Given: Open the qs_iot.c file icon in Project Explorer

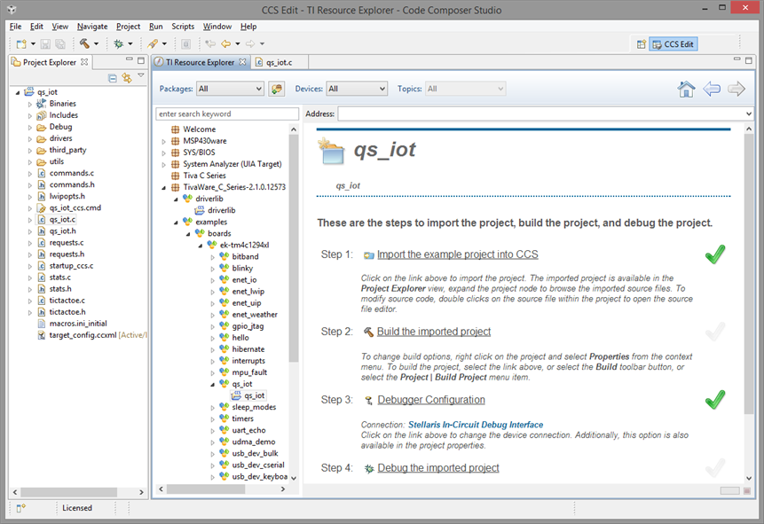Looking at the screenshot, I should [x=42, y=220].
